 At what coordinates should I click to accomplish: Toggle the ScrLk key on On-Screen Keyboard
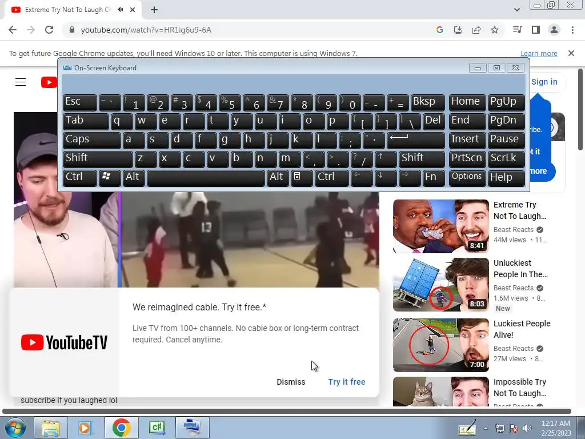click(506, 159)
